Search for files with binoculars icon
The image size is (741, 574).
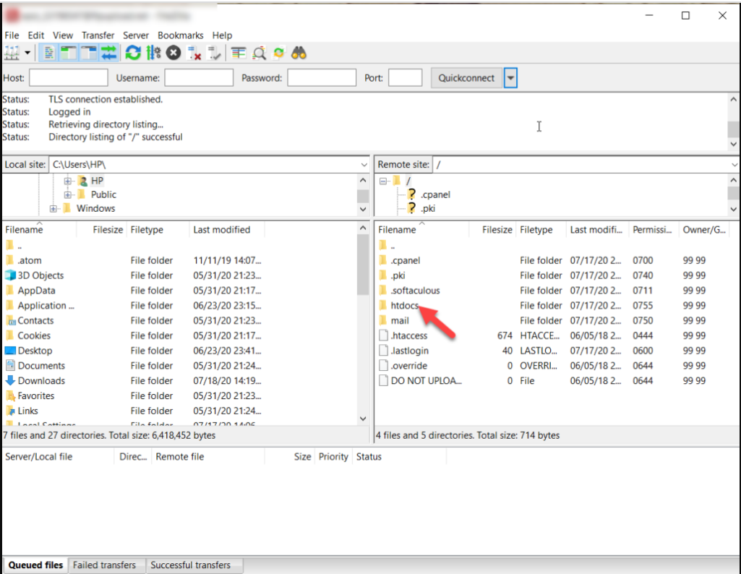(x=299, y=53)
